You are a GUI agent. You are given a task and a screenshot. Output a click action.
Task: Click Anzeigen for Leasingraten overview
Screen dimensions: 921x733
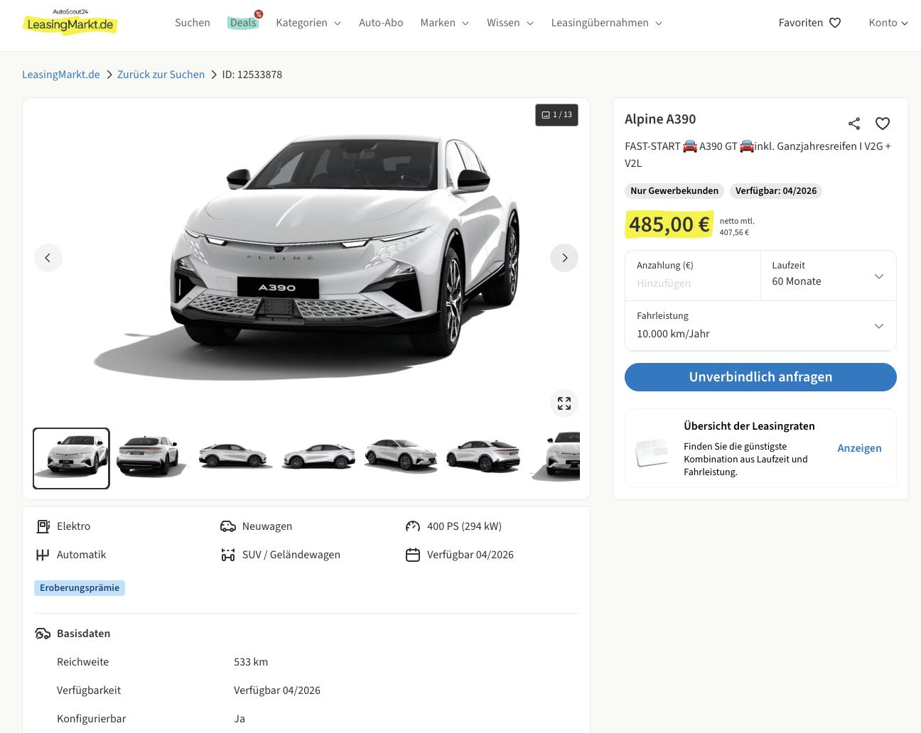(859, 448)
